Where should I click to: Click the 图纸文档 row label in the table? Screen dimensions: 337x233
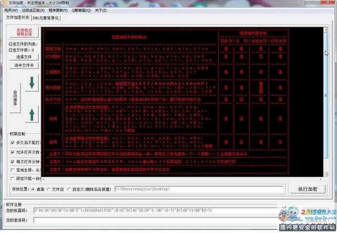[x=53, y=49]
